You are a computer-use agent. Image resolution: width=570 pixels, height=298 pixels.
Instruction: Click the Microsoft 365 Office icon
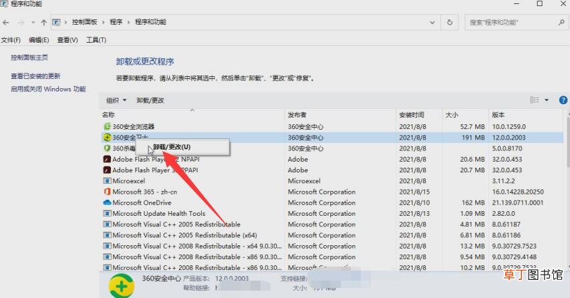107,192
